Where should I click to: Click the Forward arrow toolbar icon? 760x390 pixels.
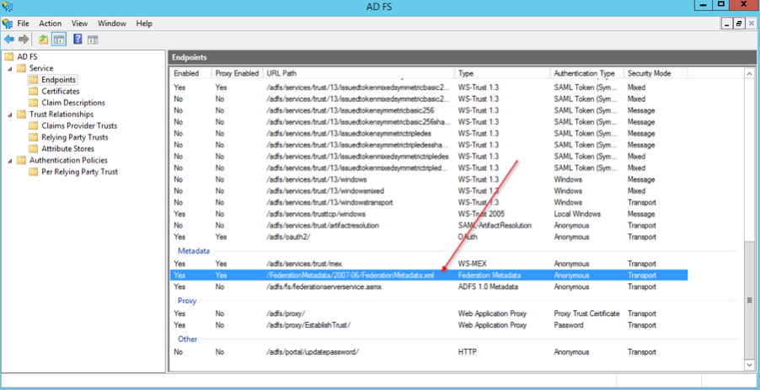point(24,39)
